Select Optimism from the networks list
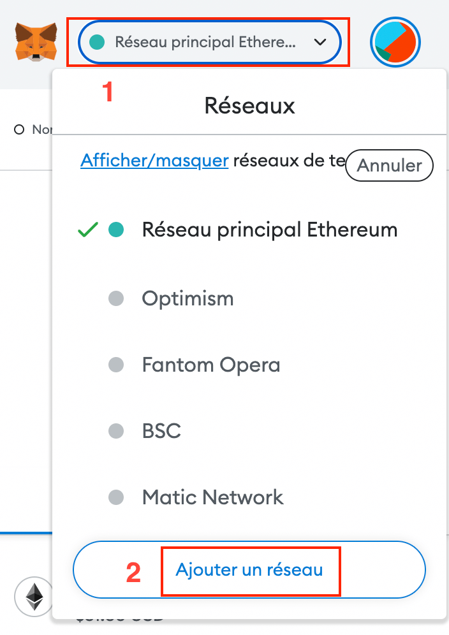This screenshot has width=449, height=635. click(x=188, y=298)
